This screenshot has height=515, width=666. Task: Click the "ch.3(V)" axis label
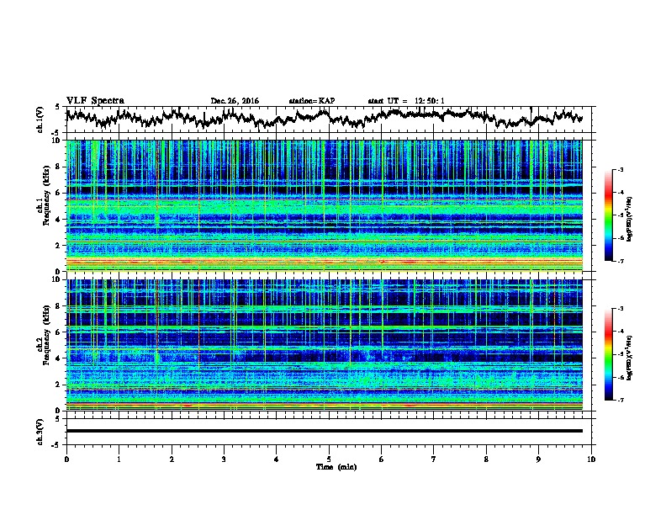tap(40, 432)
